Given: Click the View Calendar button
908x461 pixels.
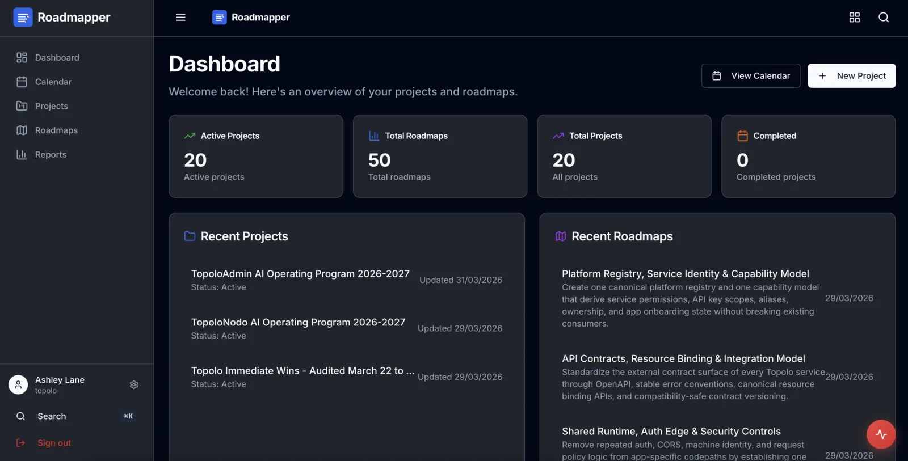Looking at the screenshot, I should [x=750, y=76].
